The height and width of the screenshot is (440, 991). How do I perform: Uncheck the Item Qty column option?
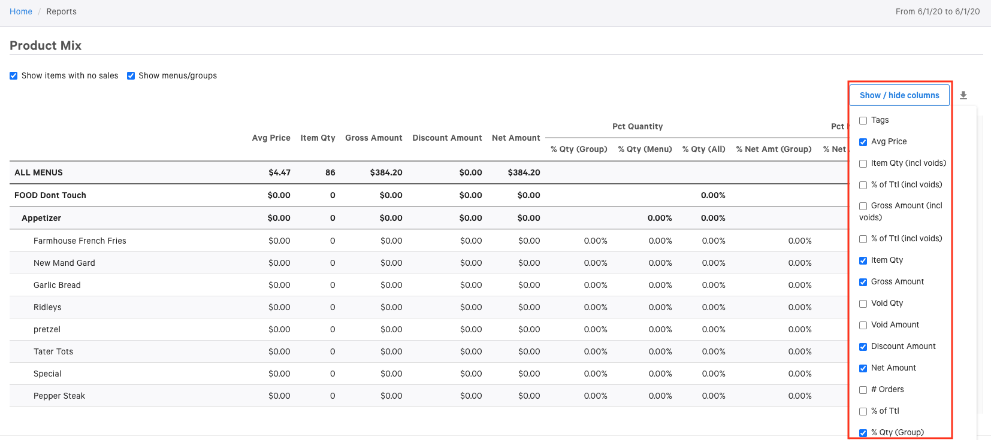863,260
